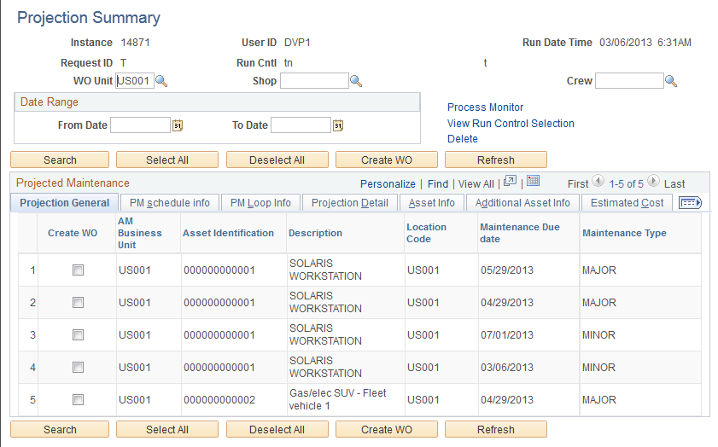
Task: Check Create WO for row 5
Action: click(78, 400)
